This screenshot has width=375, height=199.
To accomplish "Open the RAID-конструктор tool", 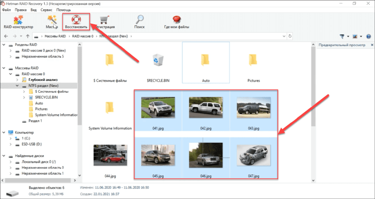I will 19,22.
